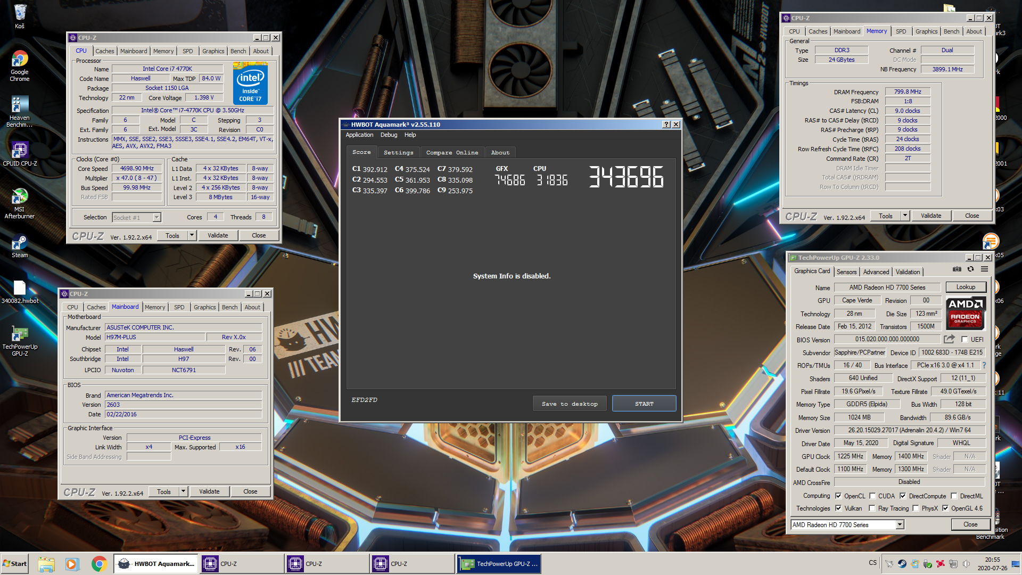This screenshot has width=1022, height=575.
Task: Open the Recycle Bin desktop icon
Action: 20,16
